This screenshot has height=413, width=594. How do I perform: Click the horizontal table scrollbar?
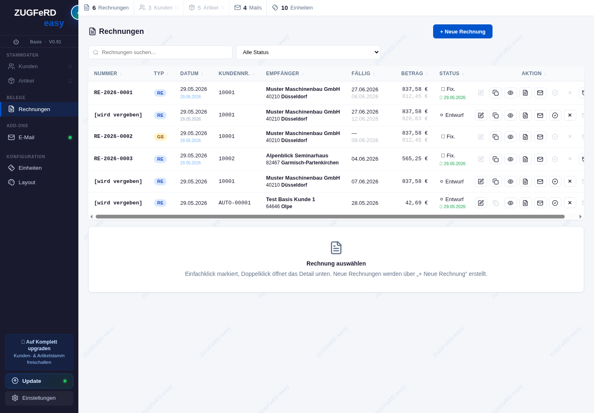(x=330, y=216)
